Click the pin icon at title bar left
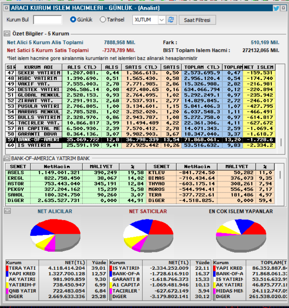The image size is (289, 308). [x=6, y=8]
